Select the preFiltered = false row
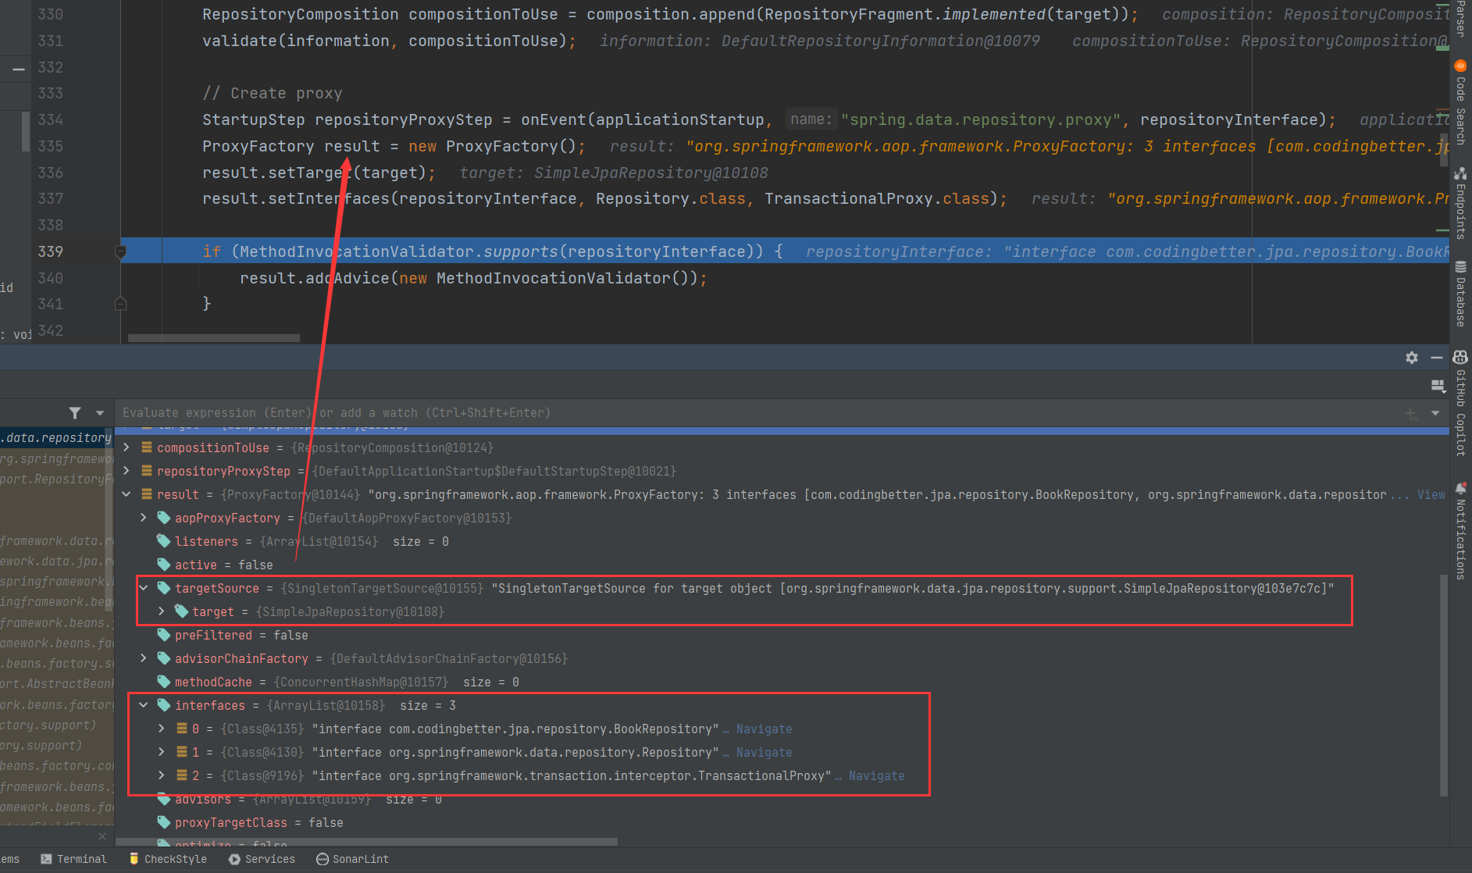Image resolution: width=1472 pixels, height=873 pixels. point(781,635)
